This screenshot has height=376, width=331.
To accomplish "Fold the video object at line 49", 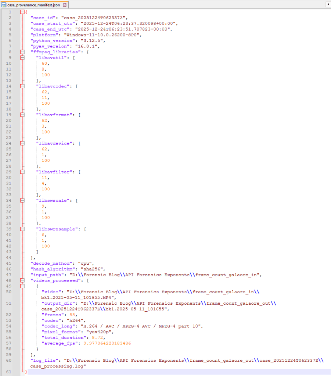I will (x=22, y=286).
